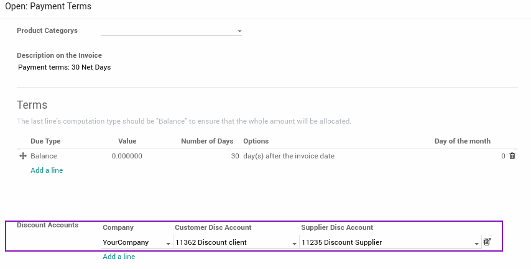Screen dimensions: 531x269
Task: Expand the YourCompany company selector
Action: point(137,242)
